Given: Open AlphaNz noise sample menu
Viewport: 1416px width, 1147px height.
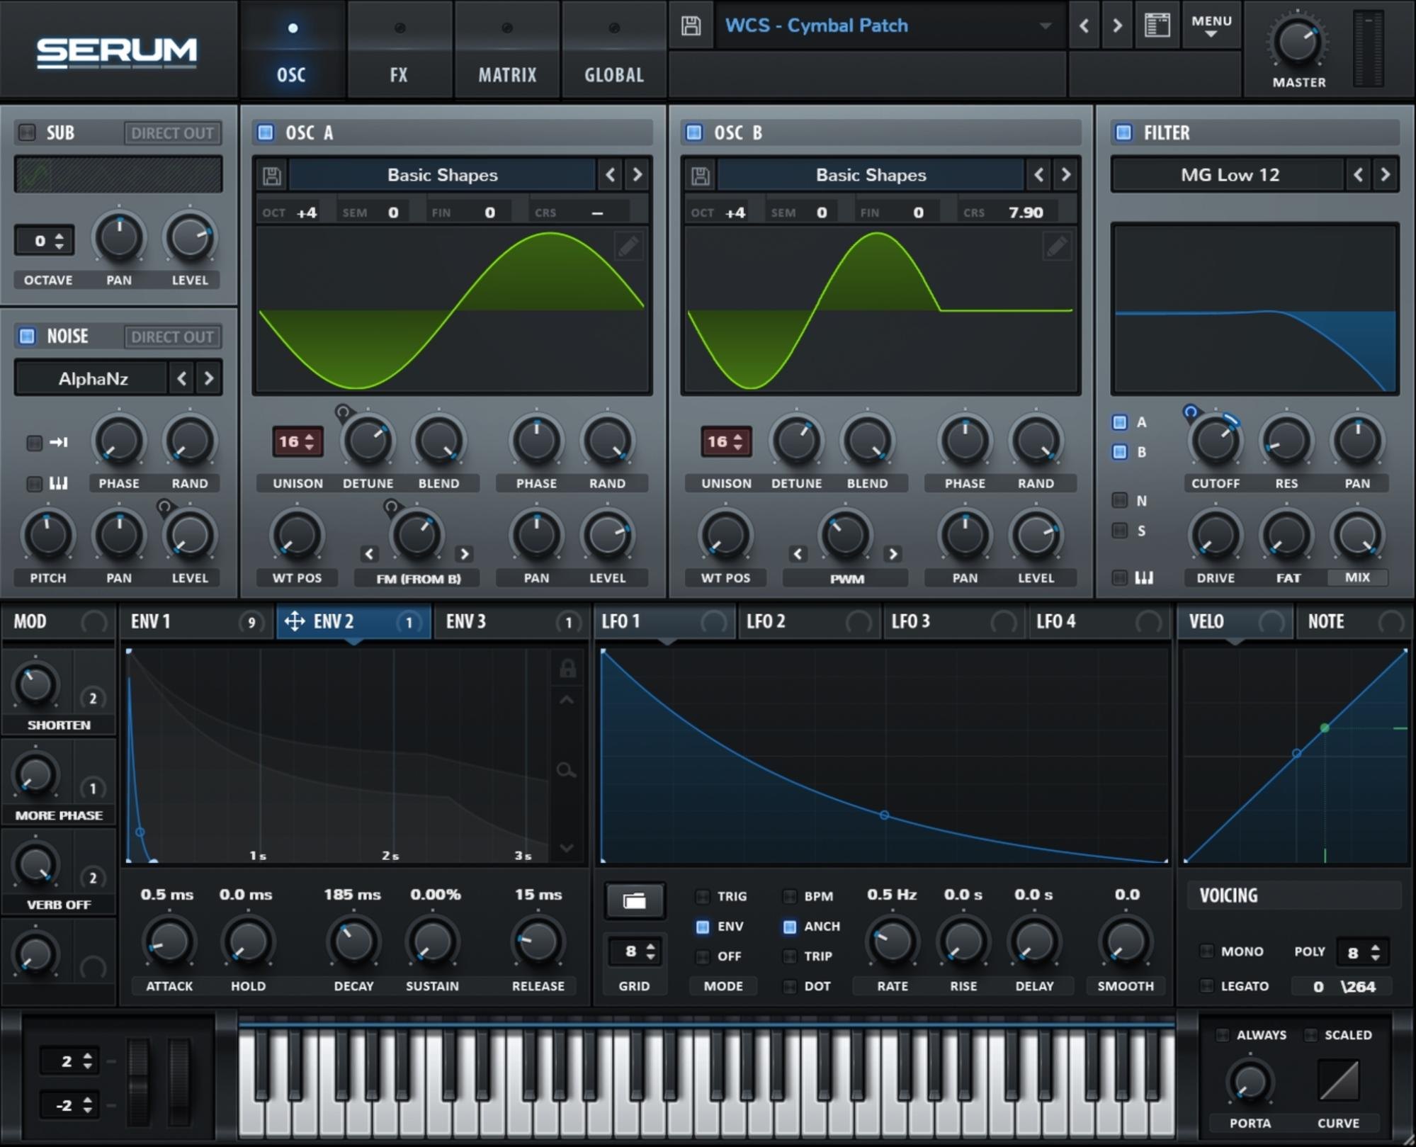Looking at the screenshot, I should (93, 378).
